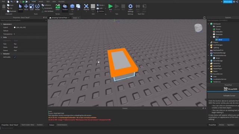239x134 pixels.
Task: Collapse the Workspace tree node
Action: tap(208, 24)
